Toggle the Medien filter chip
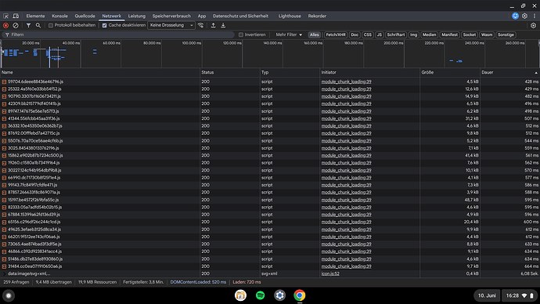 pyautogui.click(x=429, y=34)
